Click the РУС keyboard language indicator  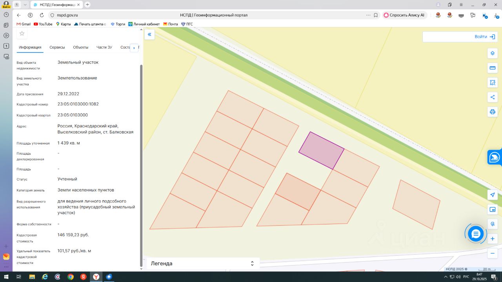click(466, 277)
